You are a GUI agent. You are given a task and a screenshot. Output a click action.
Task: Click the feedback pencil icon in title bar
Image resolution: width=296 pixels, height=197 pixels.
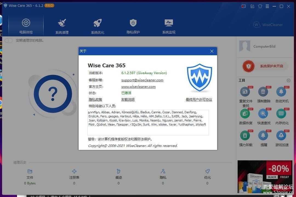252,6
